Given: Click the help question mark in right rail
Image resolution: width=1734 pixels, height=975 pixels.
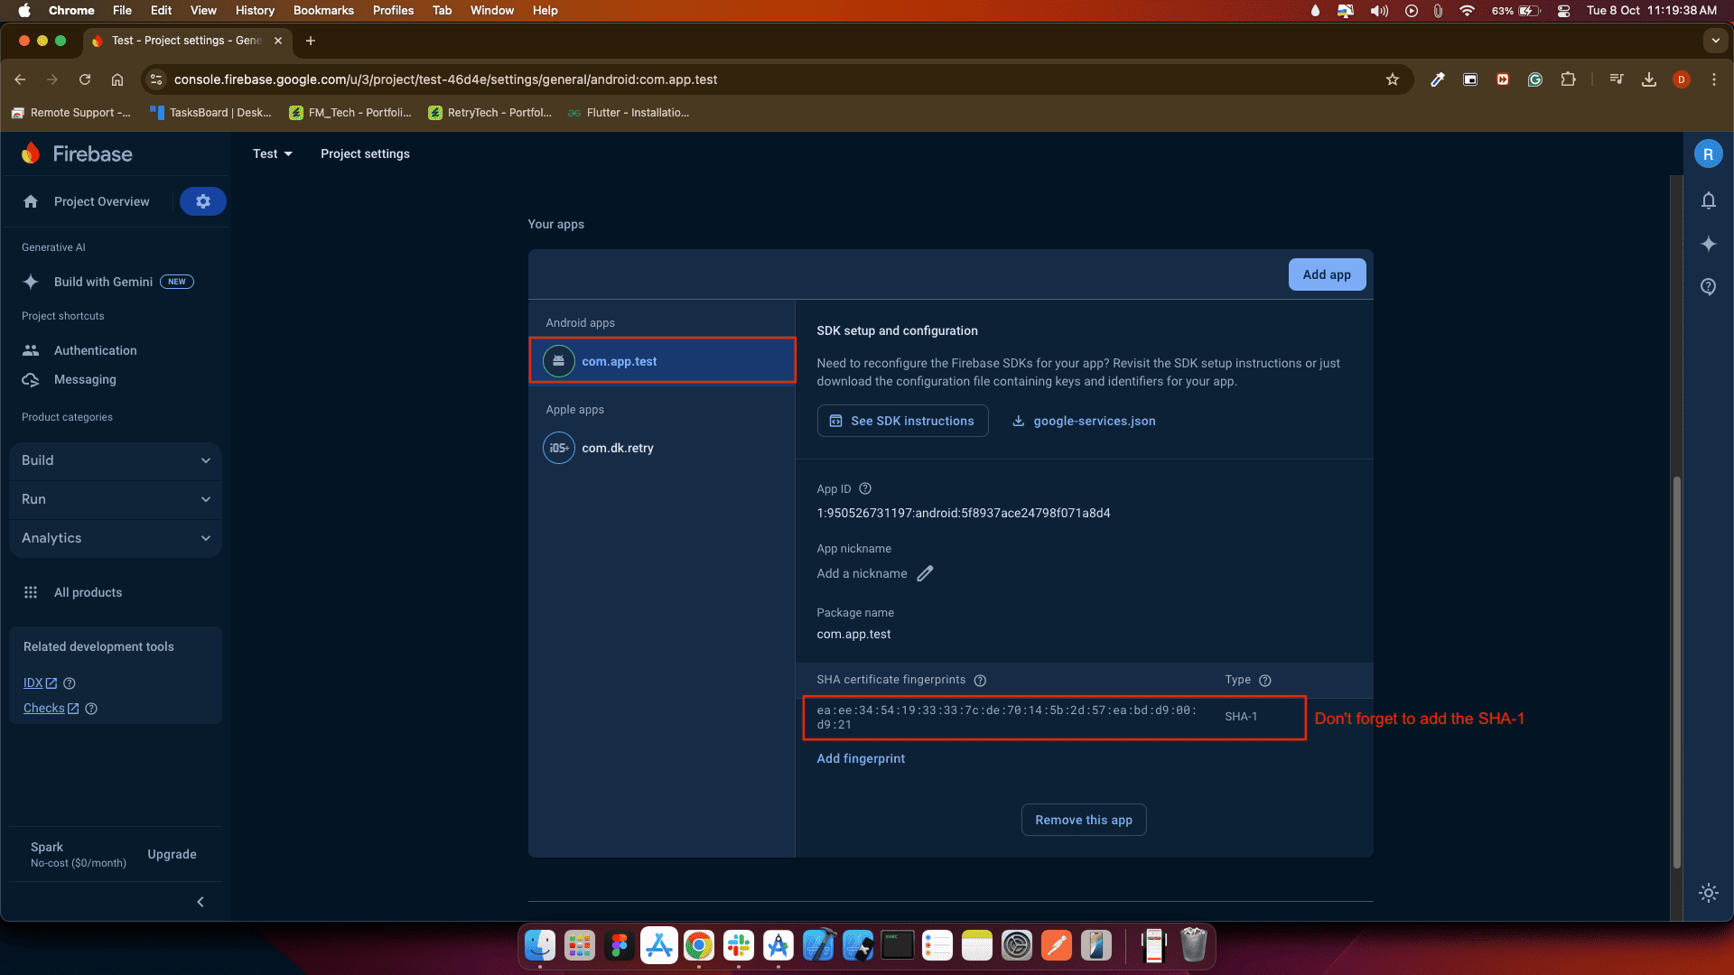Looking at the screenshot, I should [1708, 287].
